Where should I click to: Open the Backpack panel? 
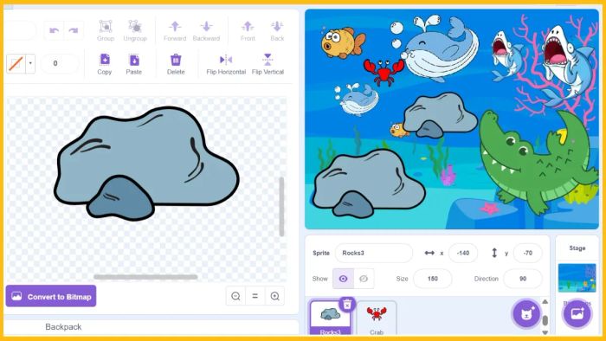coord(63,326)
